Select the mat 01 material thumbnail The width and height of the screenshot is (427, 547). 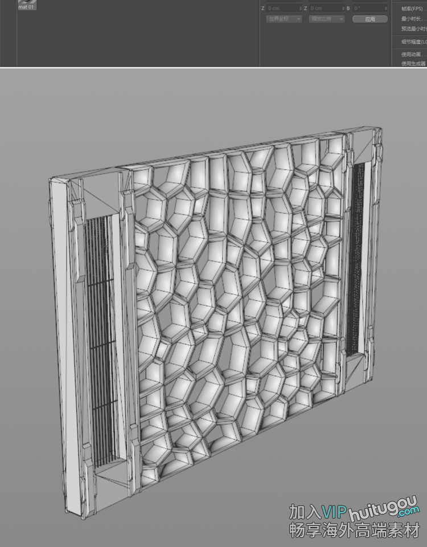[x=27, y=5]
